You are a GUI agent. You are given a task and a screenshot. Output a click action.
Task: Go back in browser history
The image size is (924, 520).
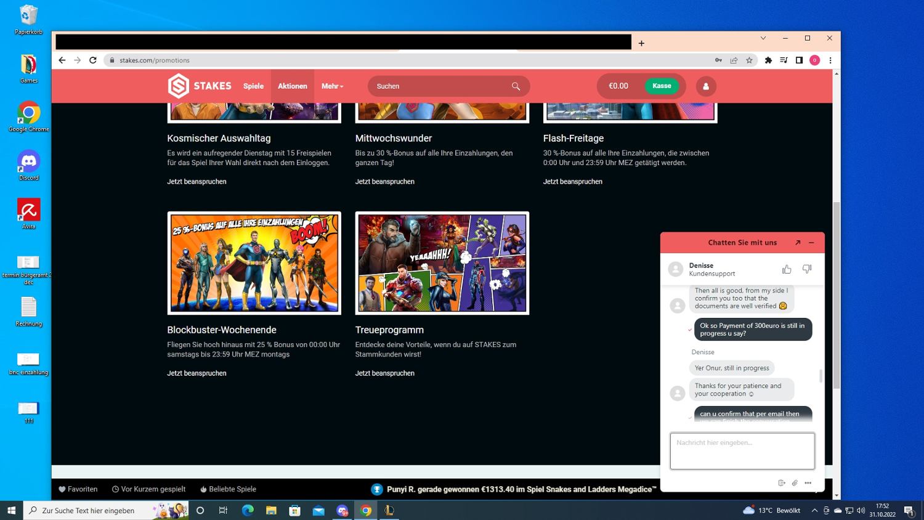click(62, 60)
